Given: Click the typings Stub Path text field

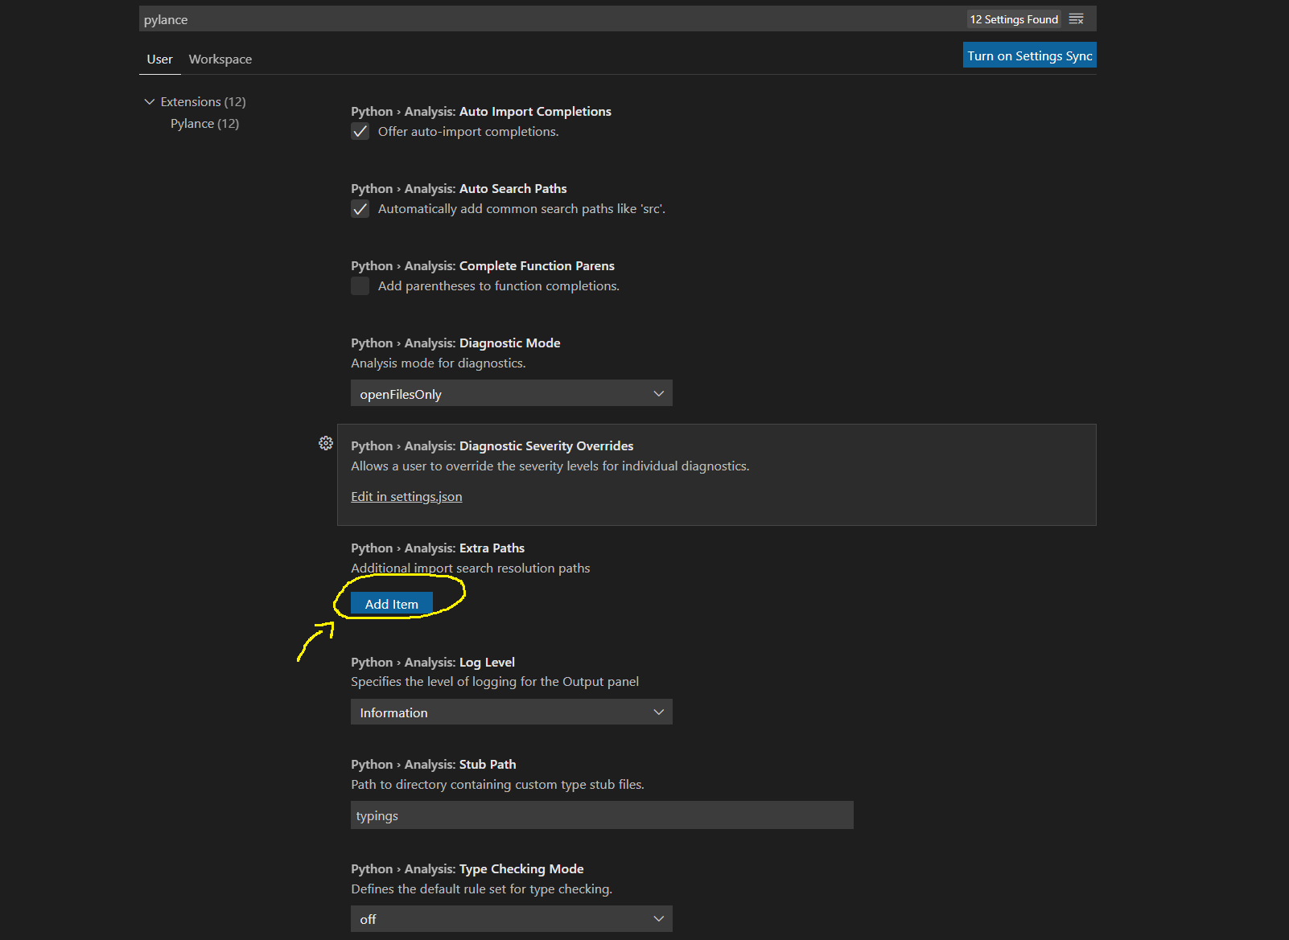Looking at the screenshot, I should pos(601,815).
